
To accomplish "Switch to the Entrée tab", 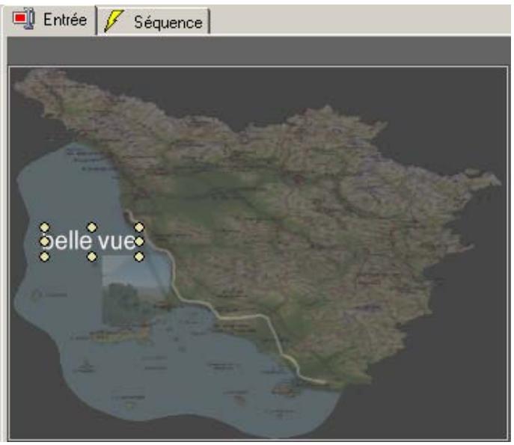I will pyautogui.click(x=50, y=20).
